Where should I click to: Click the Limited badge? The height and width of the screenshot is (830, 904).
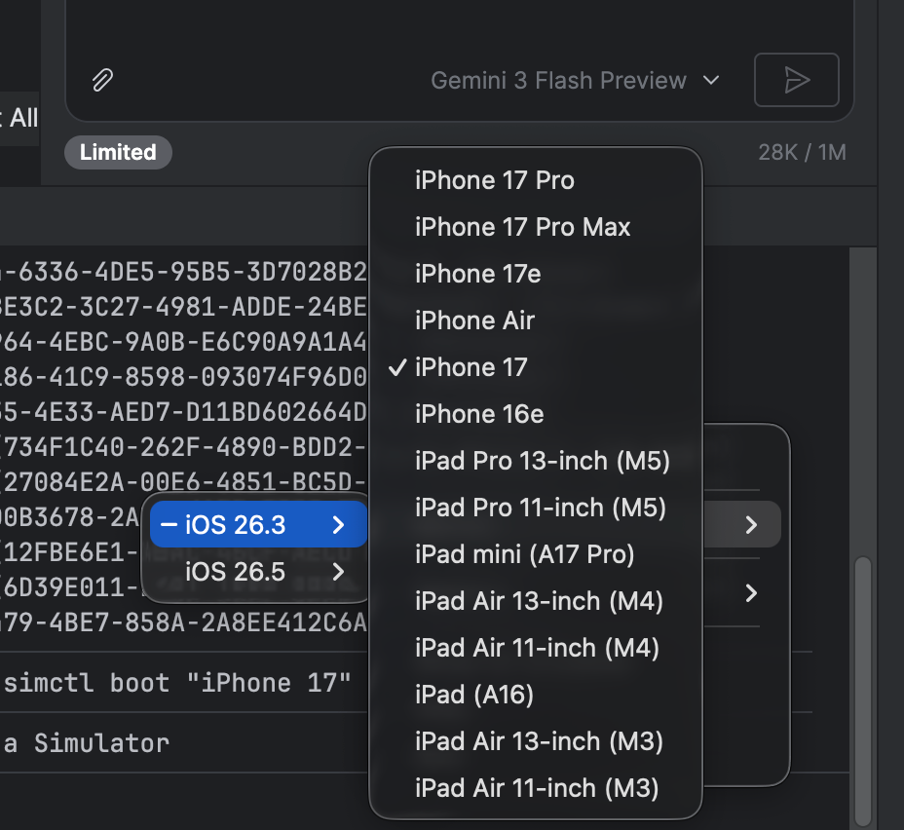(x=118, y=152)
